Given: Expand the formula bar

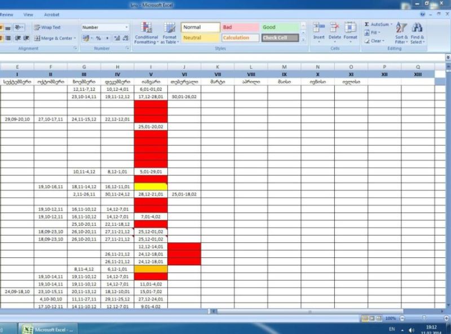Looking at the screenshot, I should (448, 57).
